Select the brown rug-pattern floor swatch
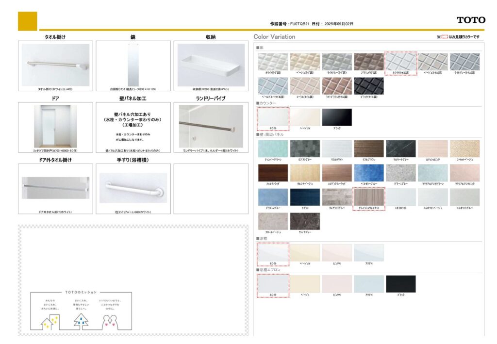497x344 pixels. (368, 62)
